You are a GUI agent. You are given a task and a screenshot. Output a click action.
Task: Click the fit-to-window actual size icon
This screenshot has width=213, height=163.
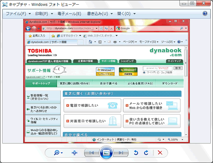pos(75,153)
